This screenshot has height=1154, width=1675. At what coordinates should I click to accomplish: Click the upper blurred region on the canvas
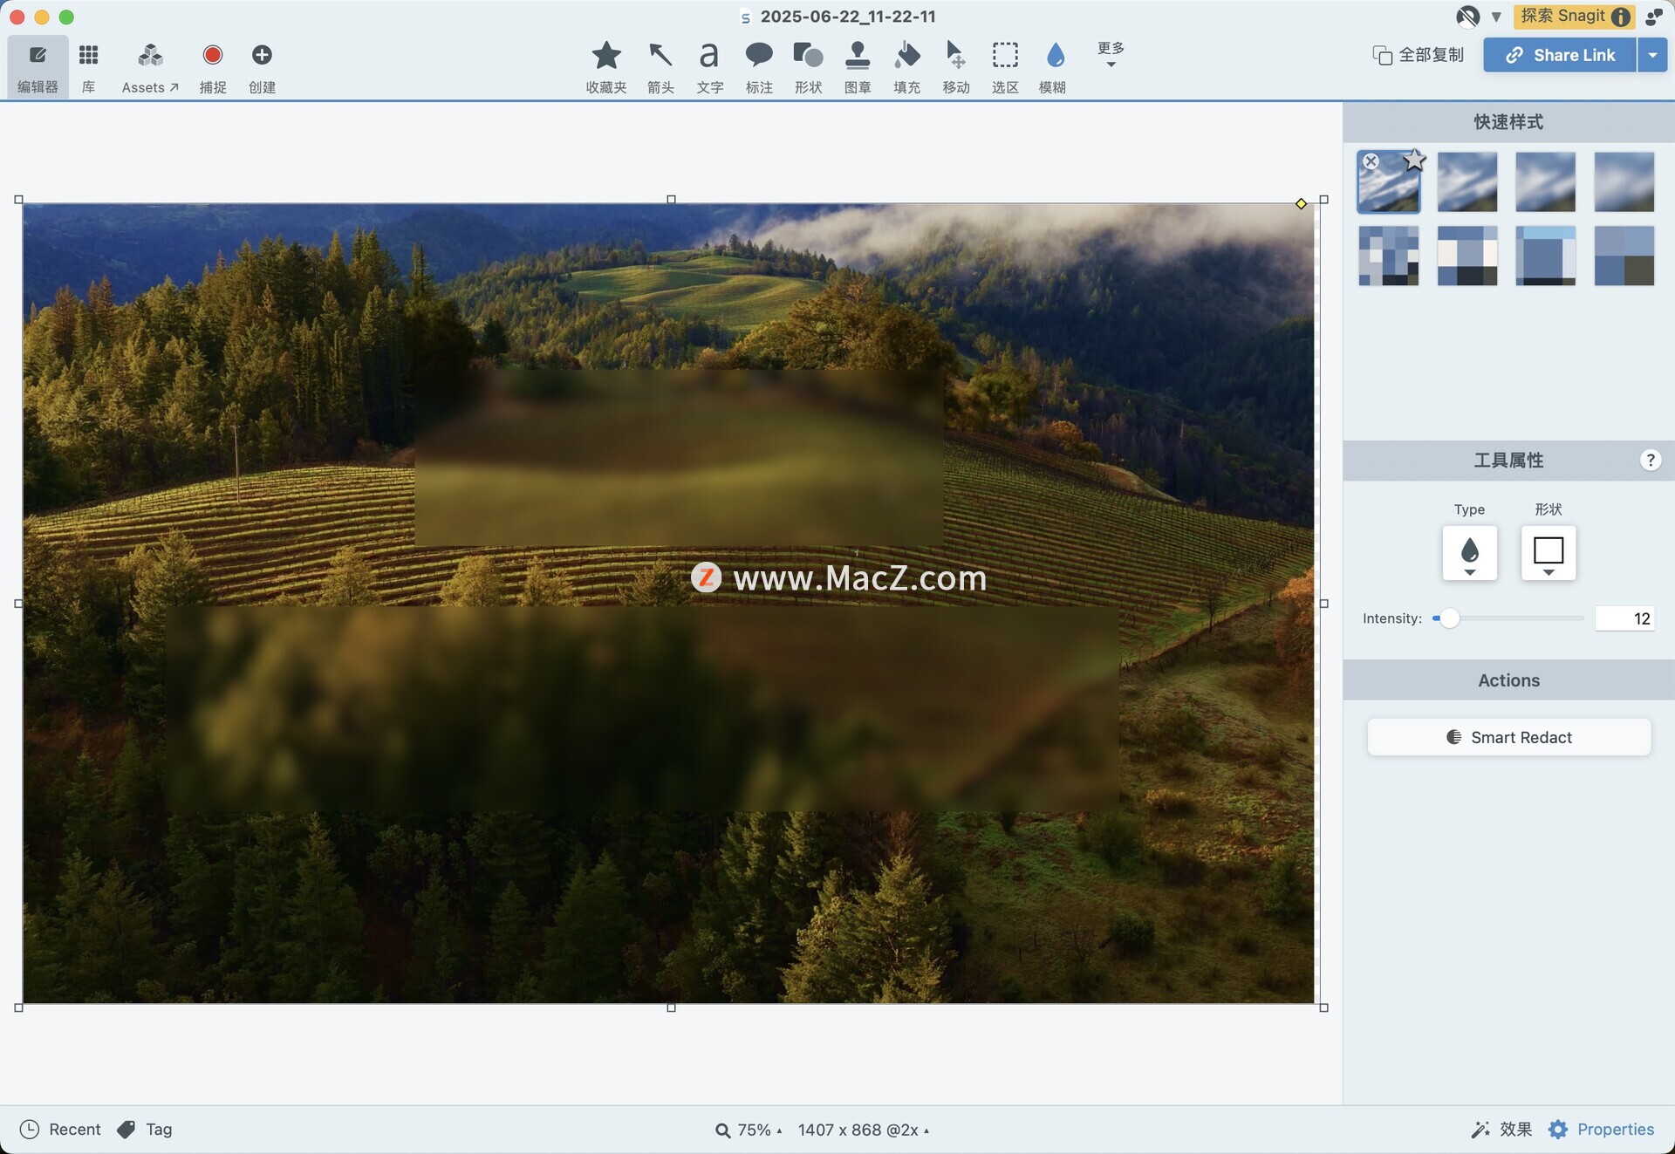point(679,457)
